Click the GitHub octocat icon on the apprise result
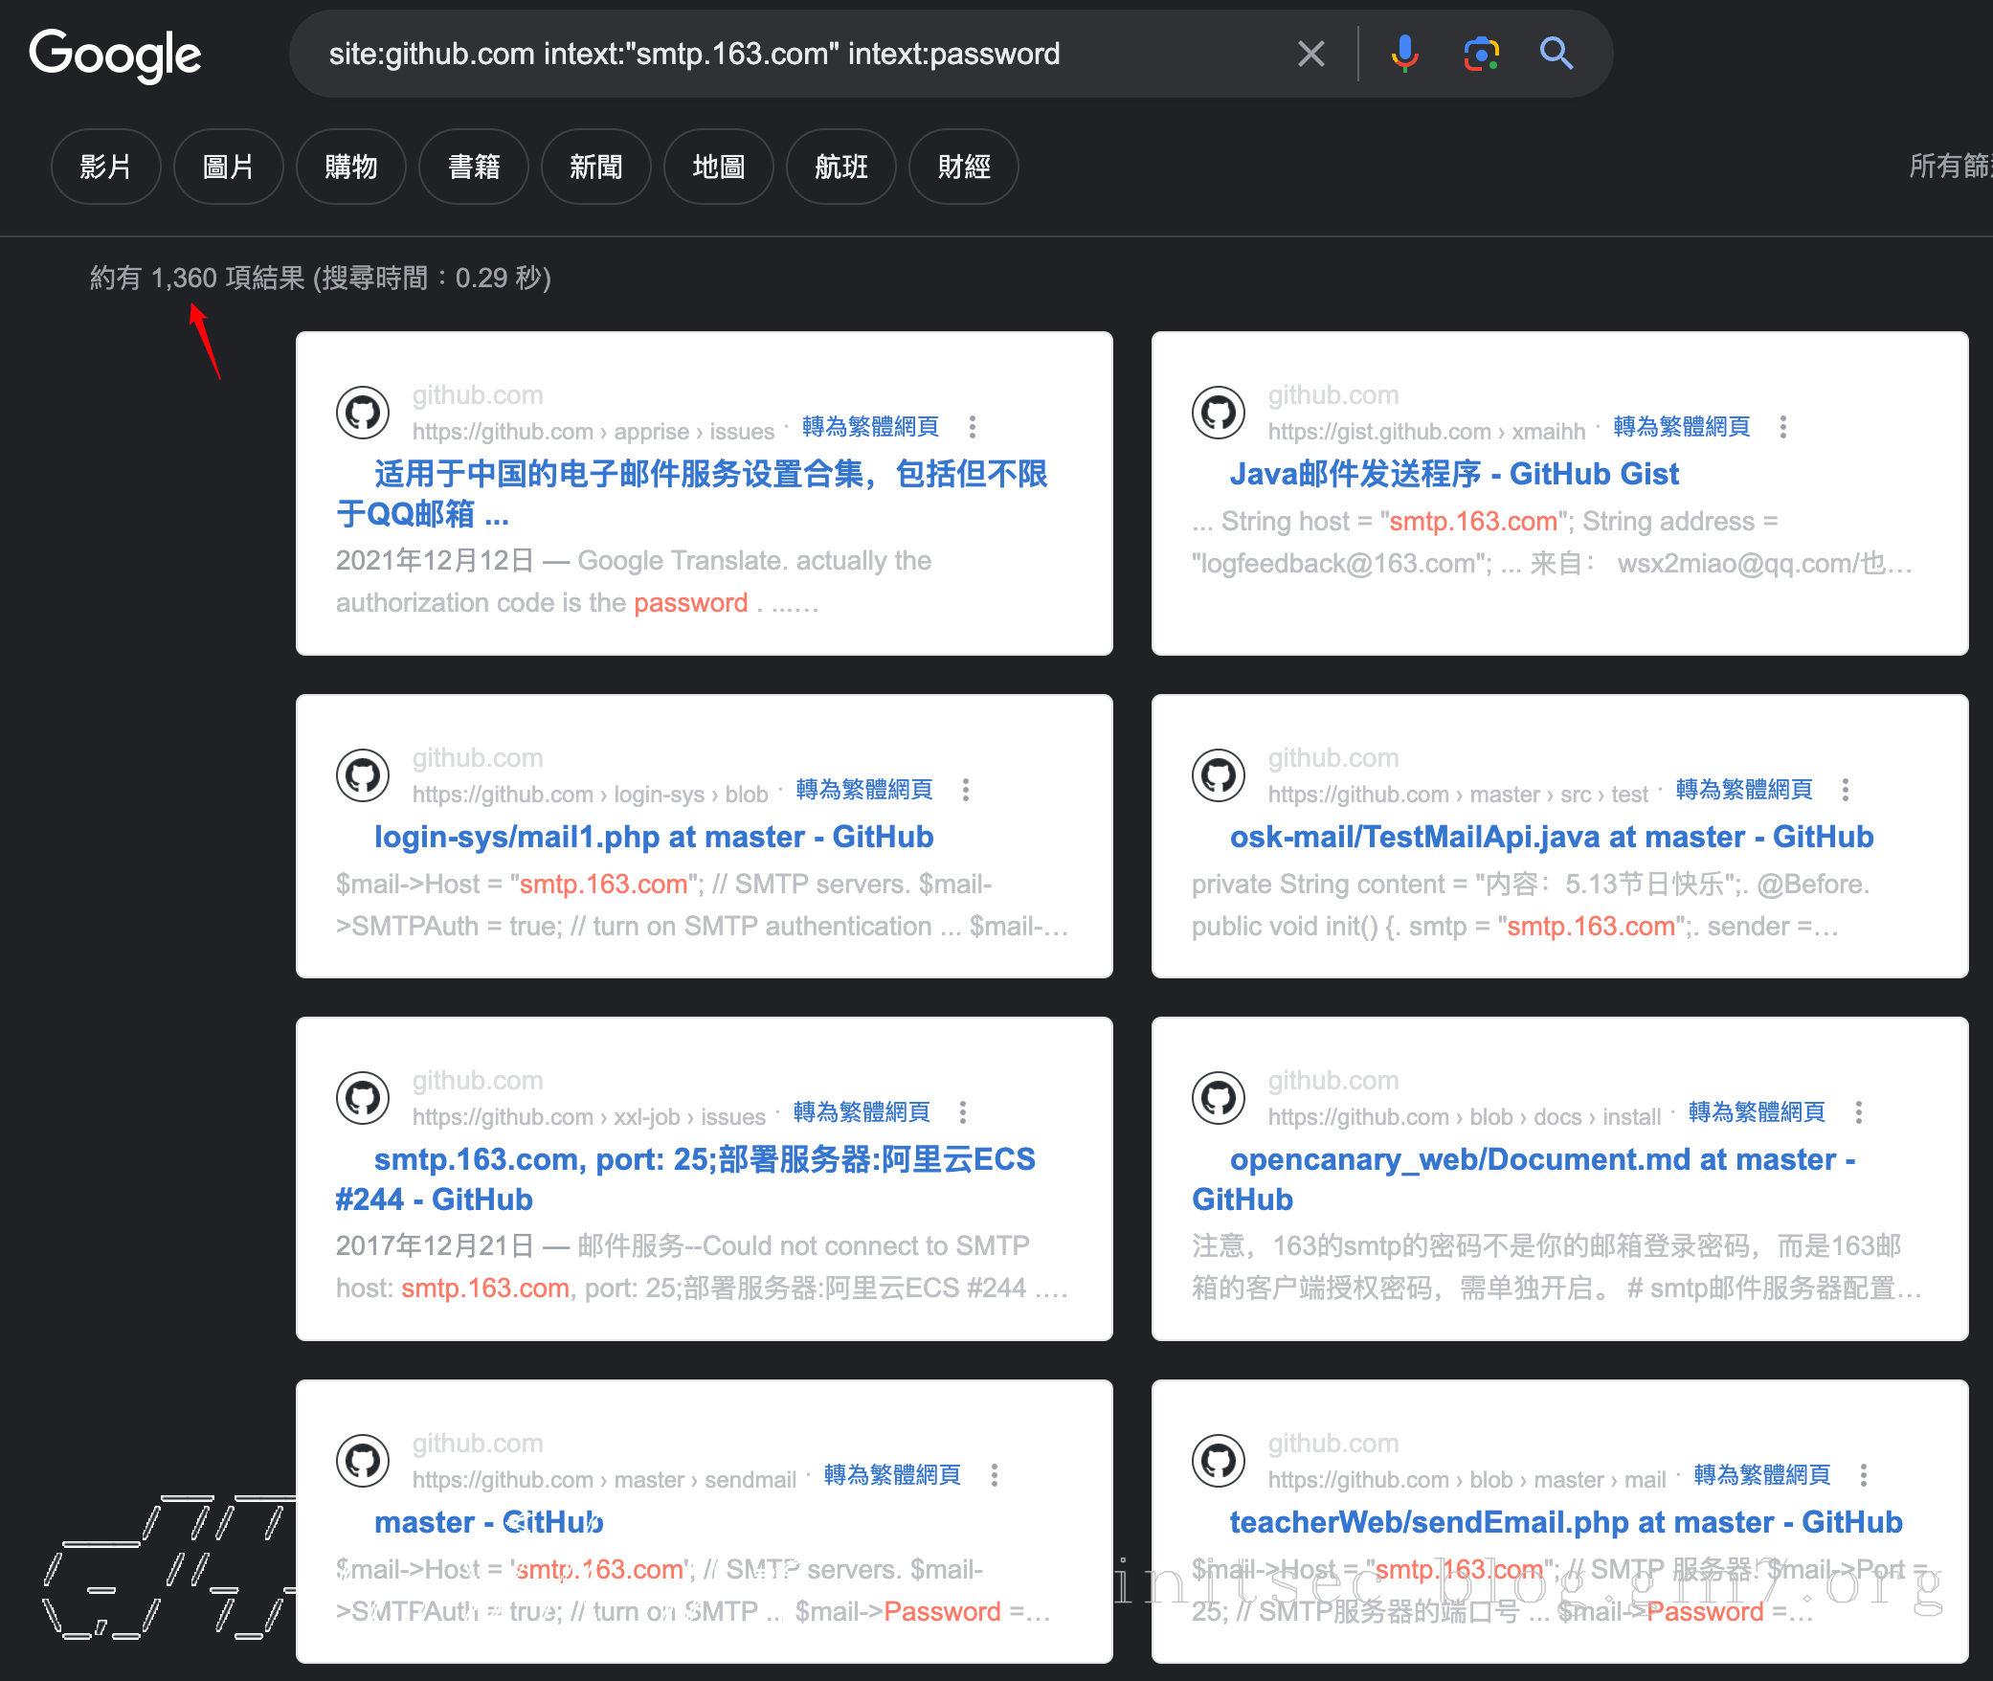1993x1681 pixels. click(362, 413)
